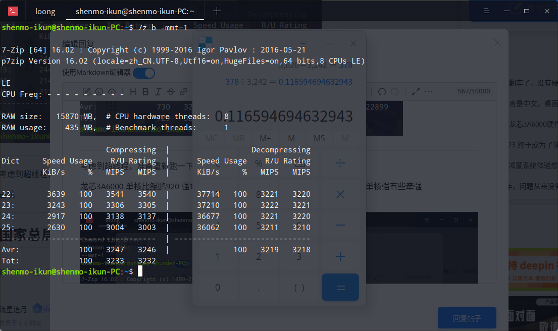Open a new terminal tab with plus icon
Viewport: 558px width, 331px height.
[216, 11]
